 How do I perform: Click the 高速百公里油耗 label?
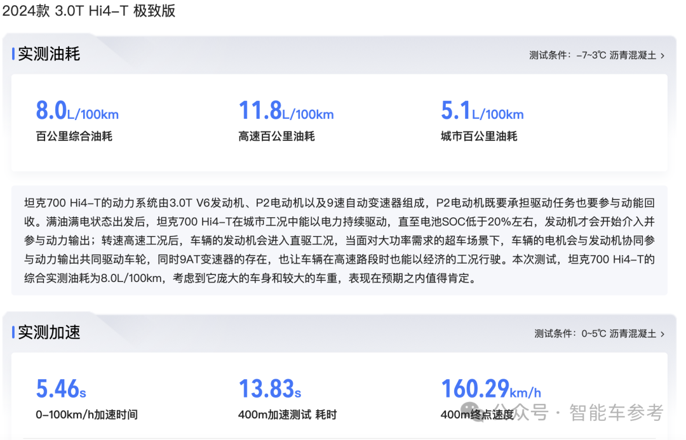276,135
